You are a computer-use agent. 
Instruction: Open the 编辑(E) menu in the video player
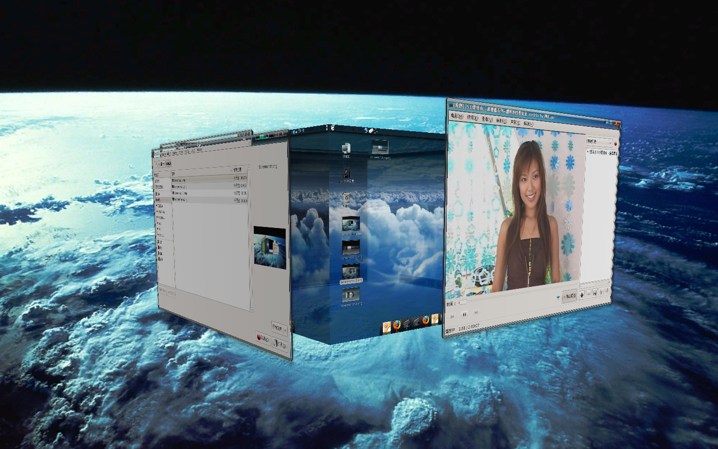(x=472, y=118)
